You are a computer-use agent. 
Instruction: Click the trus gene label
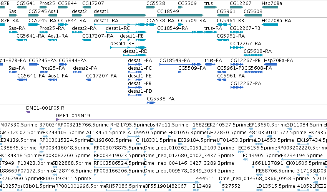click(209, 3)
